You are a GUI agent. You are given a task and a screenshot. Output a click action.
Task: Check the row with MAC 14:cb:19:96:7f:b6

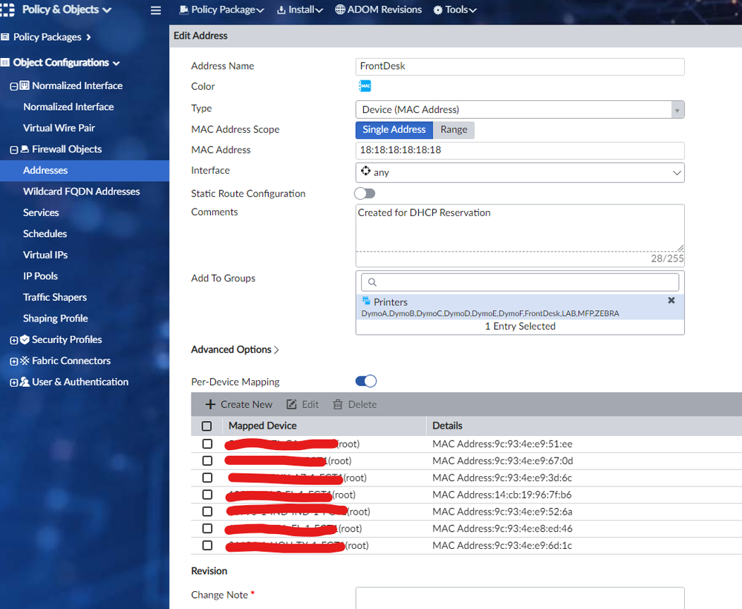pos(207,495)
